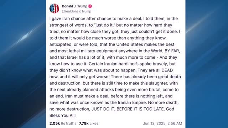Click the word 'DEAD' in the post text
Screen dimensions: 228x128
point(167,70)
